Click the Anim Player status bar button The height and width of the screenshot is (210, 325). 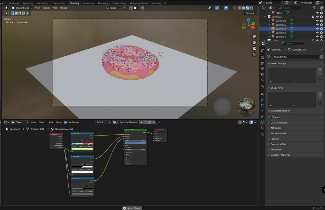(x=132, y=208)
